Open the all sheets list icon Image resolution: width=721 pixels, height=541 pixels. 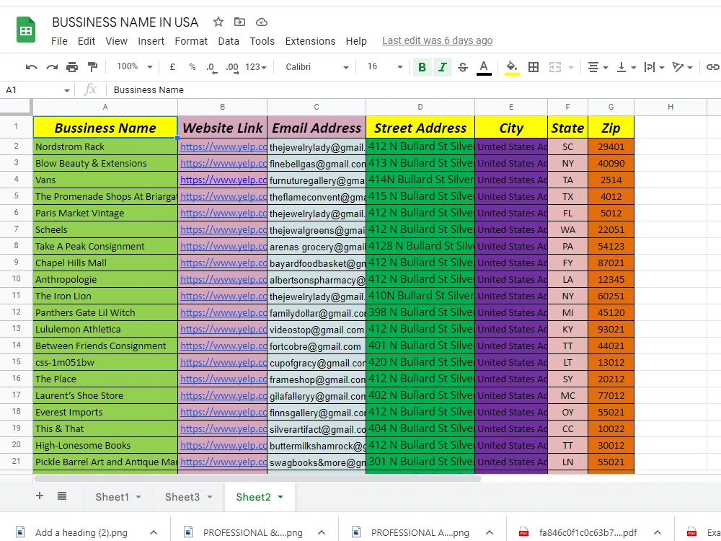coord(62,496)
